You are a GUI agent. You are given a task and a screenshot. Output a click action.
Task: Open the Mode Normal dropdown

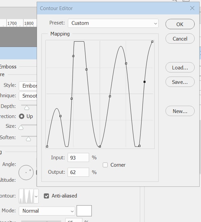[47, 211]
